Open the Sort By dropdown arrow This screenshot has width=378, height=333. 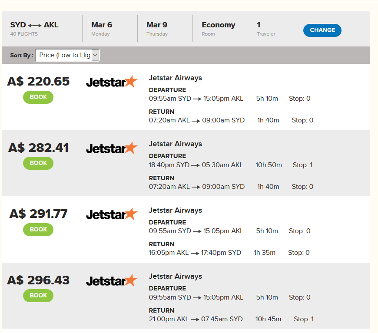[95, 55]
